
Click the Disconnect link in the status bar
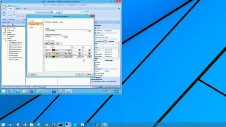click(42, 87)
